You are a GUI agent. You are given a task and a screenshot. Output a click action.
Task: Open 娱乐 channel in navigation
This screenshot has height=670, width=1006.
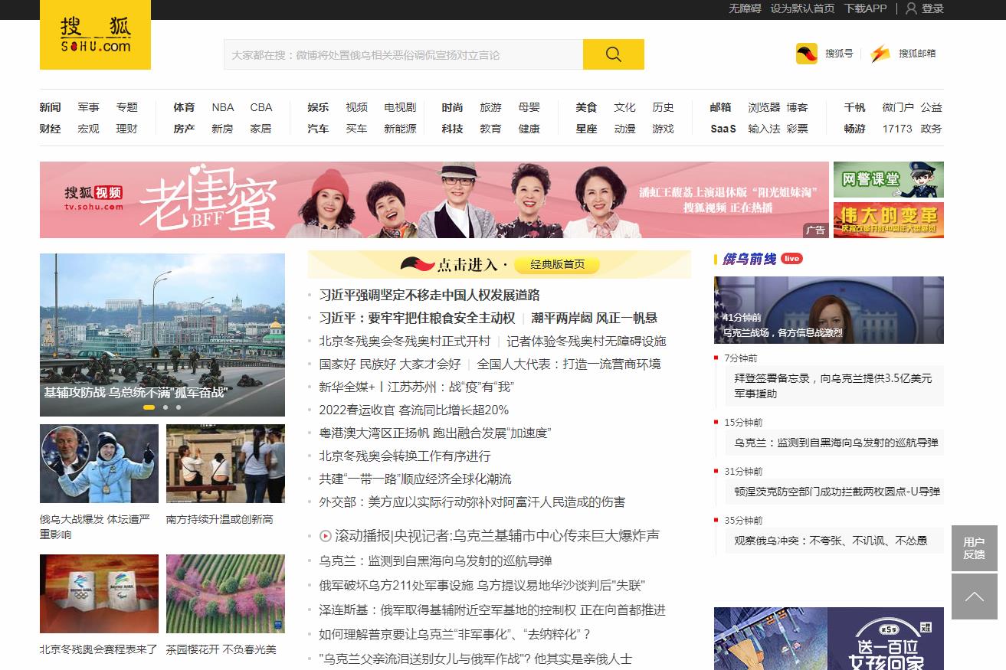[x=318, y=107]
